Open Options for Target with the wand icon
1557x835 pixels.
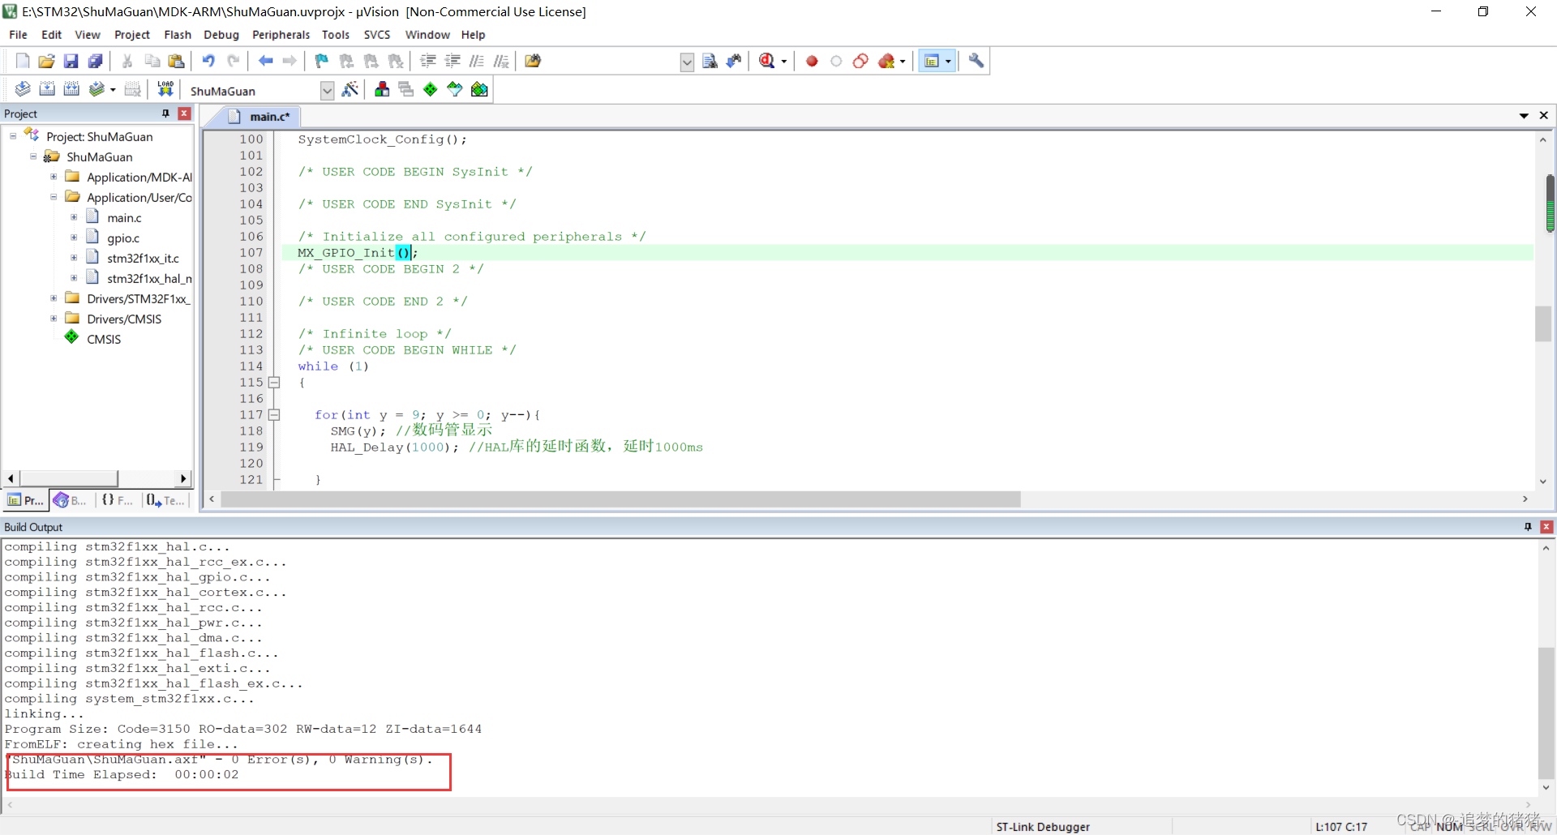(x=350, y=90)
